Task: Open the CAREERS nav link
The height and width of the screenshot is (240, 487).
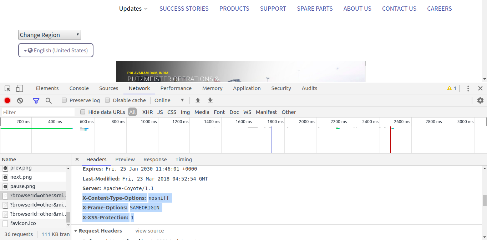Action: click(440, 9)
